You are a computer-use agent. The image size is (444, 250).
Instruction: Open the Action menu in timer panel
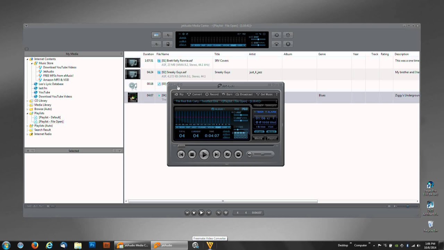click(x=261, y=127)
